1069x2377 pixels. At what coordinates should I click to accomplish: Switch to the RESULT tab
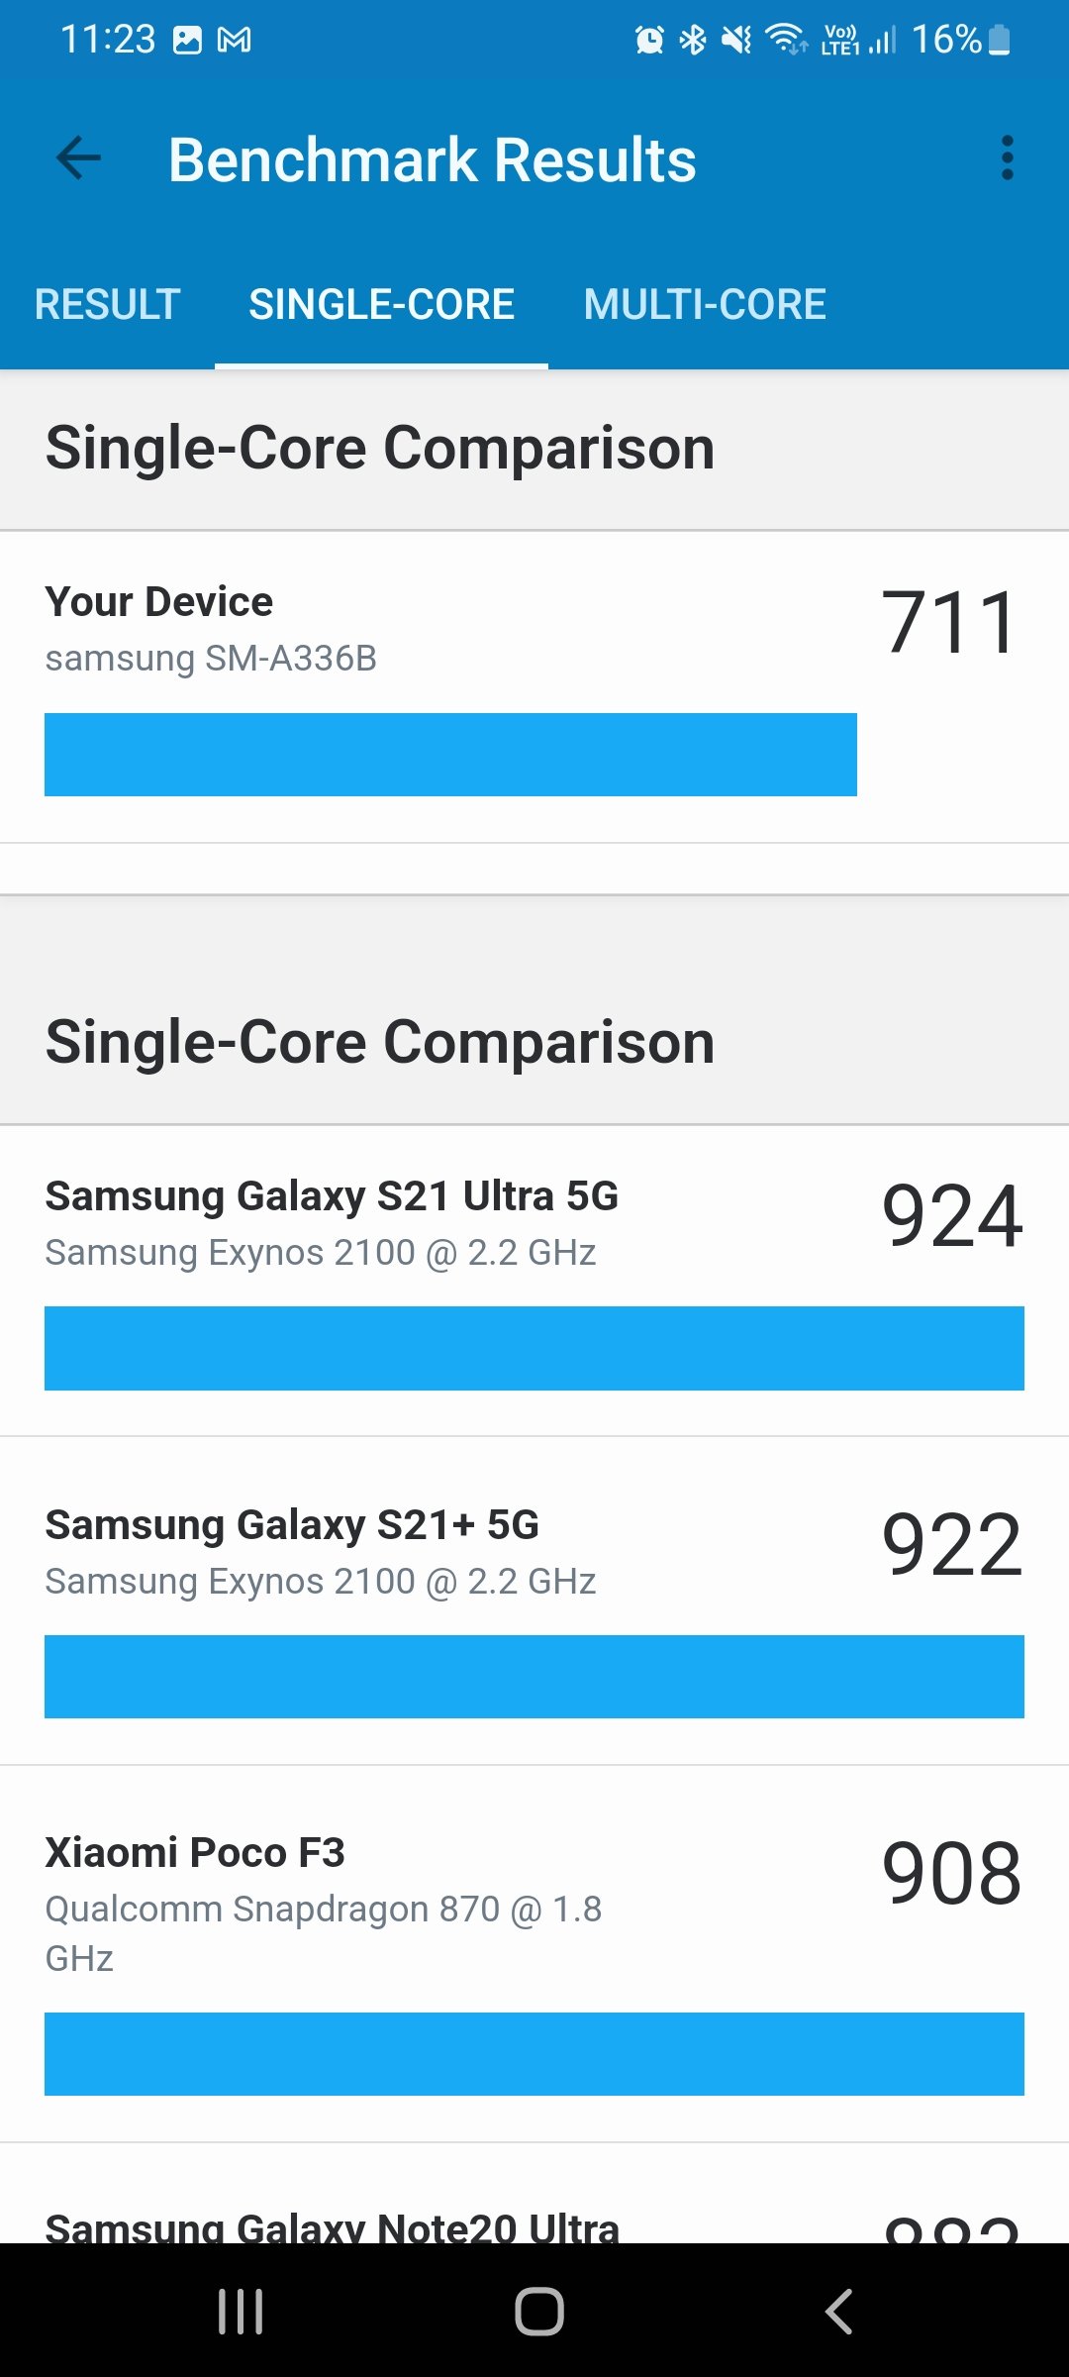coord(107,304)
